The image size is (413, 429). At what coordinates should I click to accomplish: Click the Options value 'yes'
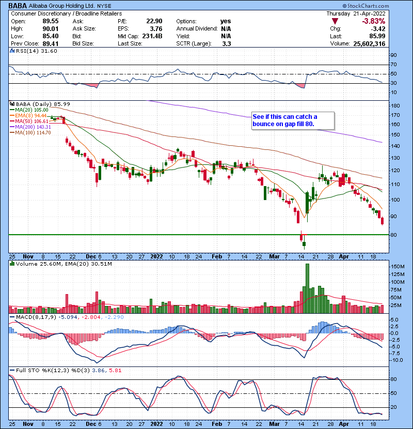(226, 21)
